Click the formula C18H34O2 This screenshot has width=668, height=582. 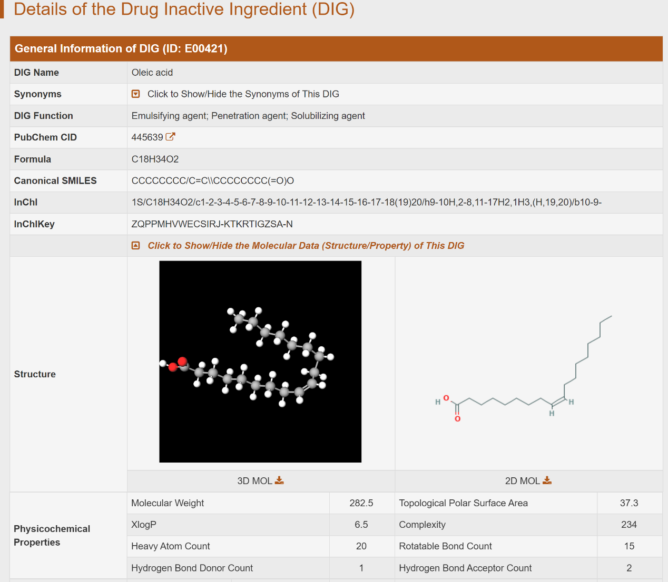pyautogui.click(x=155, y=159)
